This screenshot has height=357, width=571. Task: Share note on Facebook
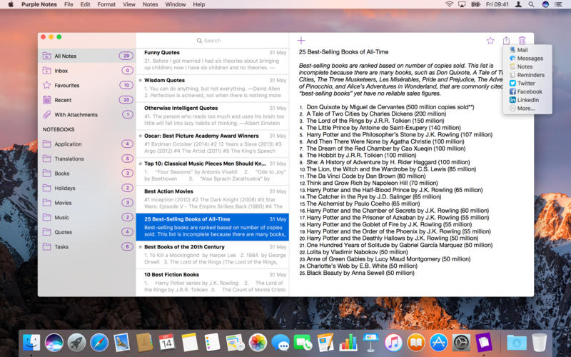[527, 91]
